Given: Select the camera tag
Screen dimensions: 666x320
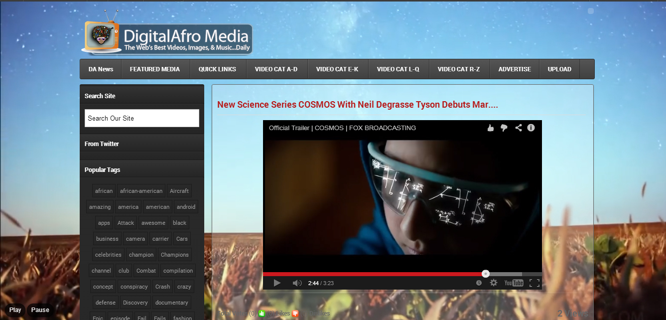Looking at the screenshot, I should 135,239.
